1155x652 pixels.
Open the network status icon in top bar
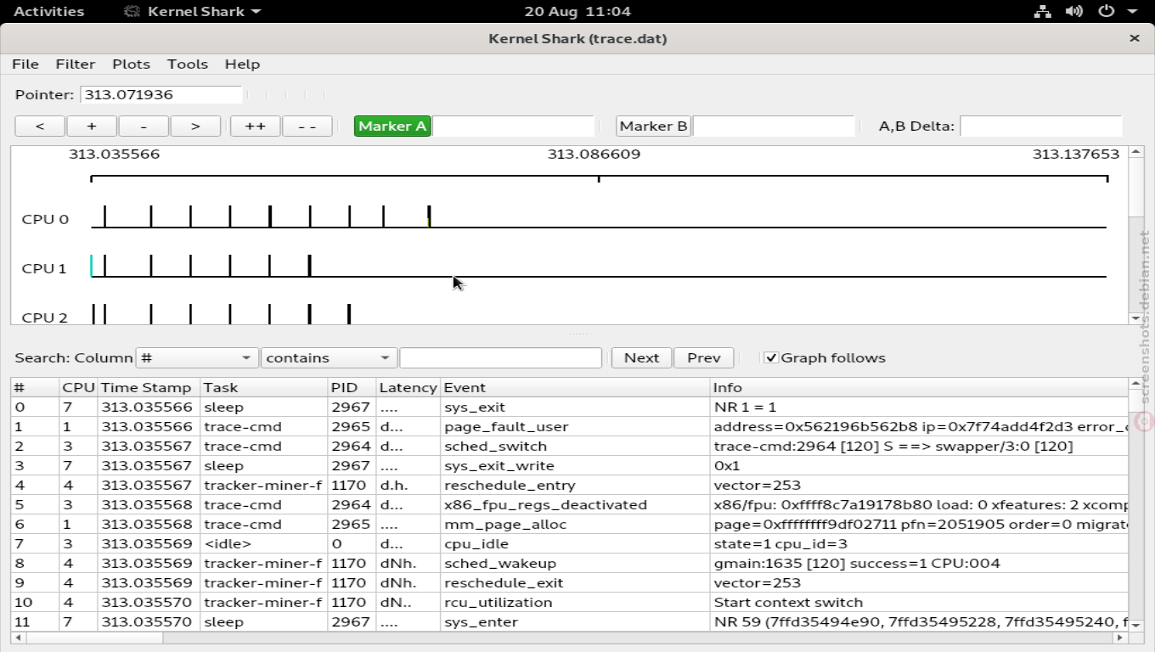tap(1042, 12)
